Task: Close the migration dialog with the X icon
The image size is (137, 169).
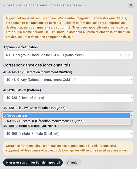Action: [x=131, y=5]
